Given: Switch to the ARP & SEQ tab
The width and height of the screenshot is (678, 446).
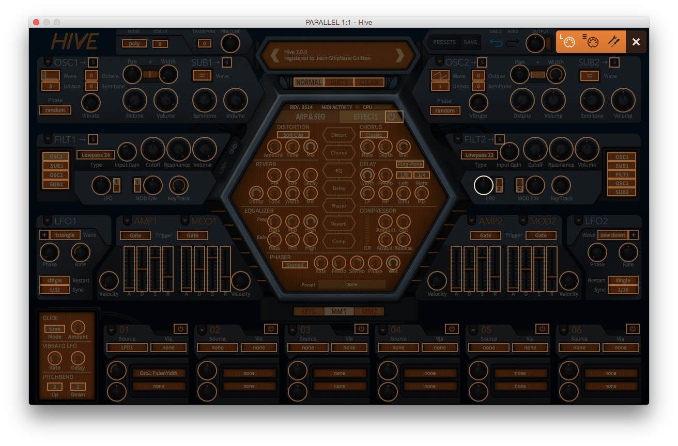Looking at the screenshot, I should pos(311,117).
